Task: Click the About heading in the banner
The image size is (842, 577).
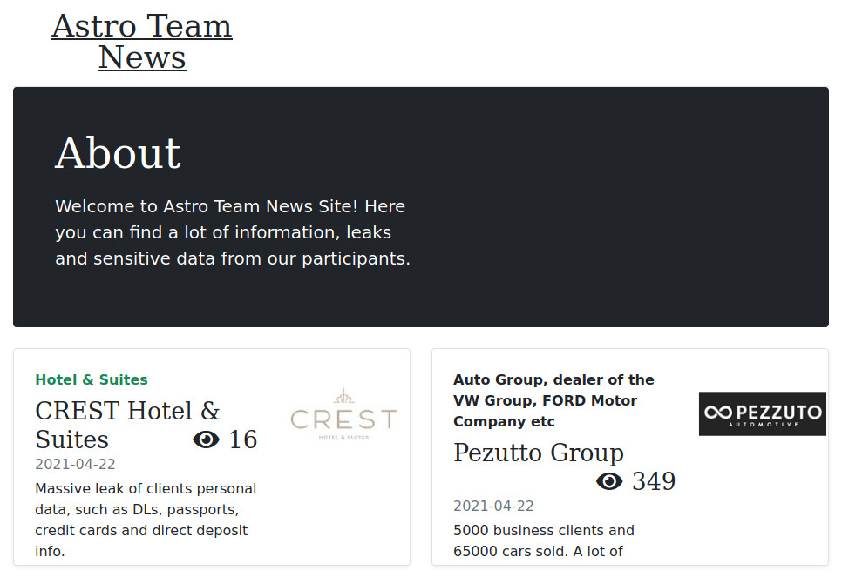Action: pos(119,153)
